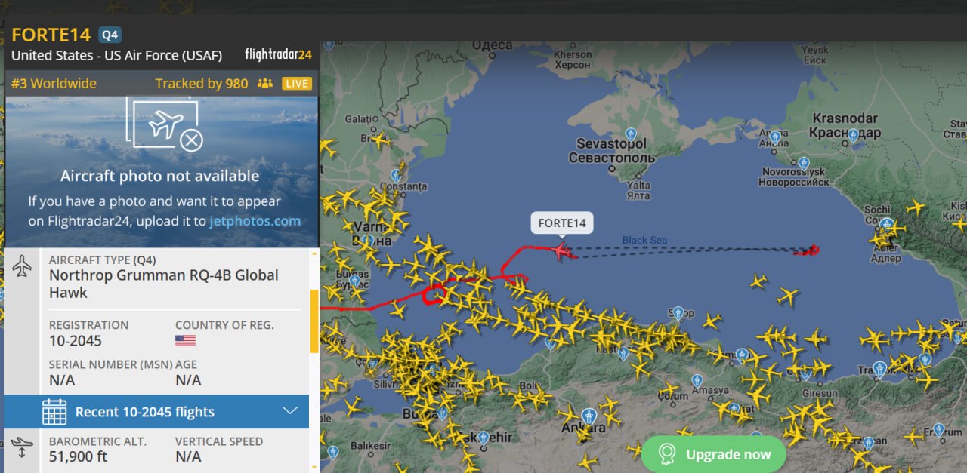967x473 pixels.
Task: Click the aircraft type plane icon
Action: pyautogui.click(x=22, y=266)
